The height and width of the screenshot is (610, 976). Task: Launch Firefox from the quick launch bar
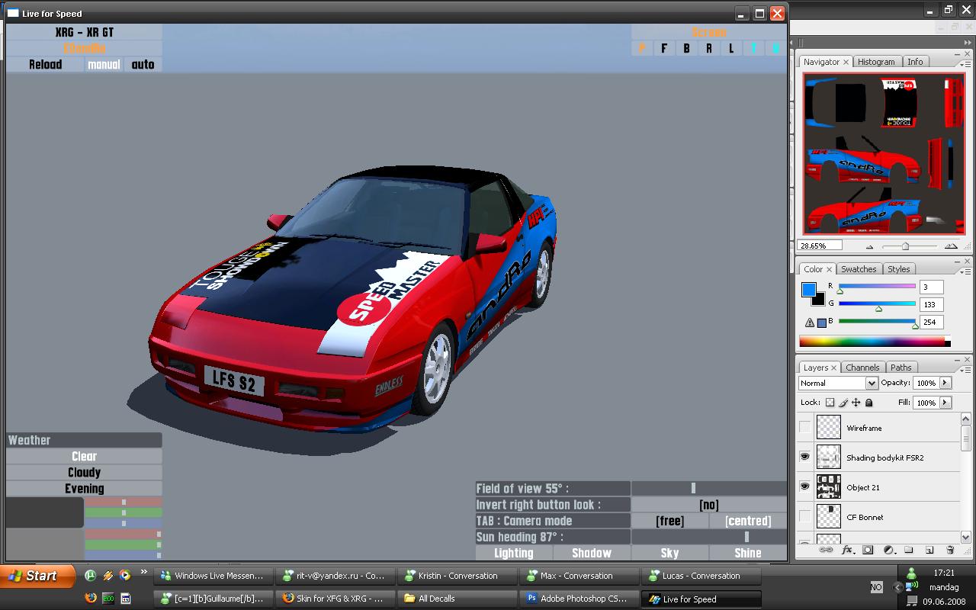pos(91,599)
